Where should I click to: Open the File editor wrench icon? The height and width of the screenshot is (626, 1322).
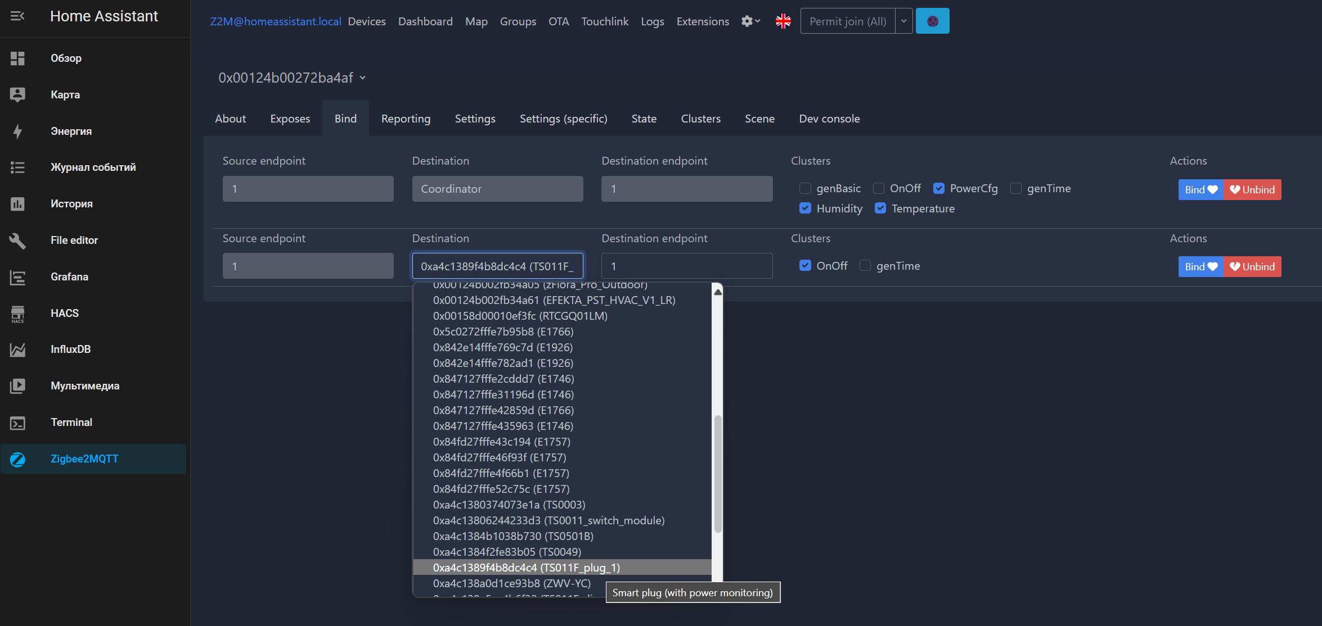tap(17, 241)
